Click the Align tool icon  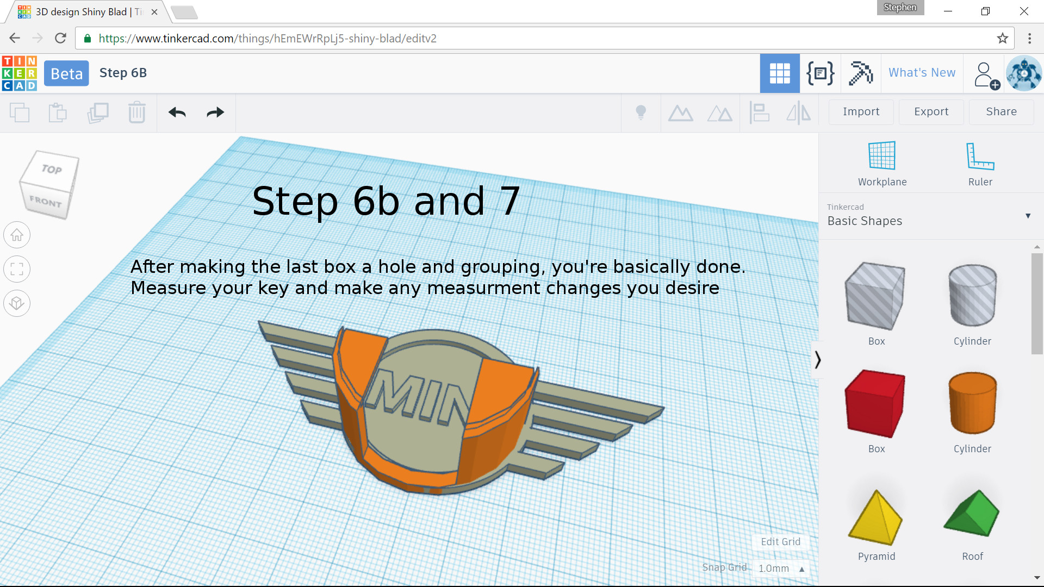coord(760,113)
